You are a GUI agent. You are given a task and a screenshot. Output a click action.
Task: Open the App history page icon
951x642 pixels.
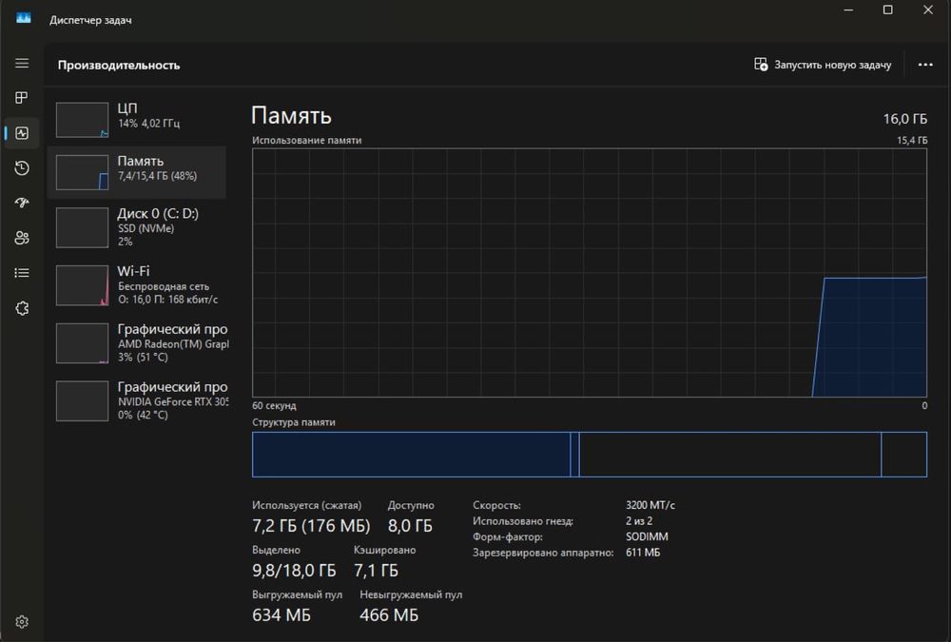tap(22, 168)
